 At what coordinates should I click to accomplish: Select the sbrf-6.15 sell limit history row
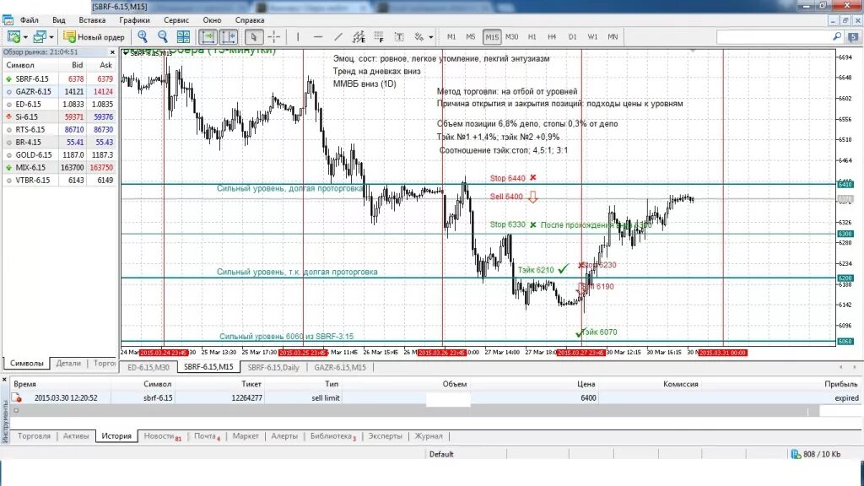pyautogui.click(x=436, y=398)
